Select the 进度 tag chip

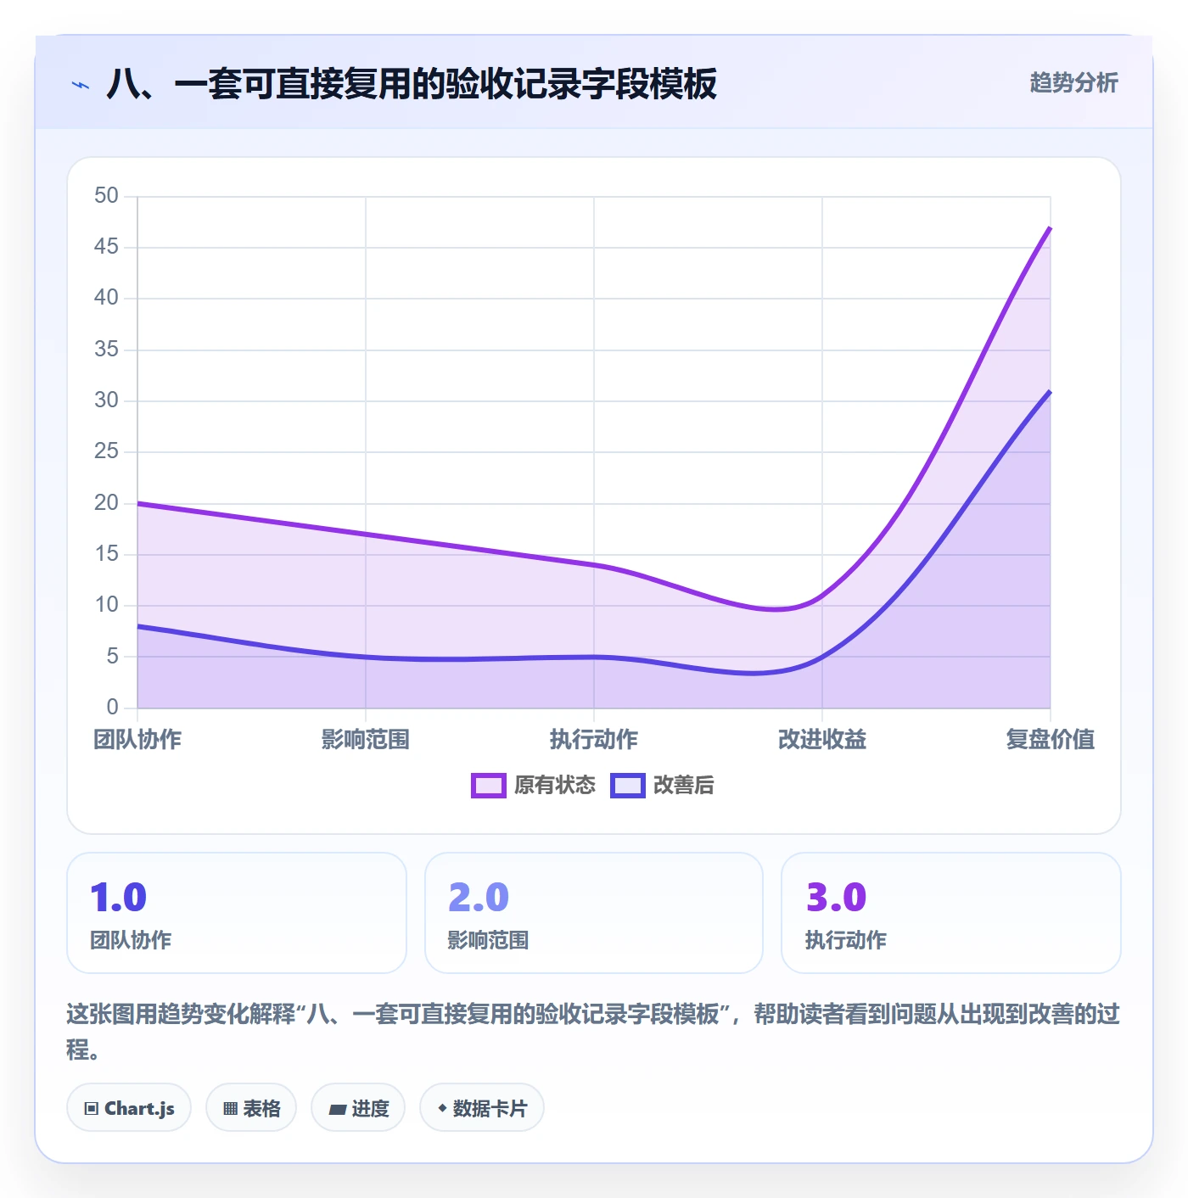click(x=358, y=1107)
